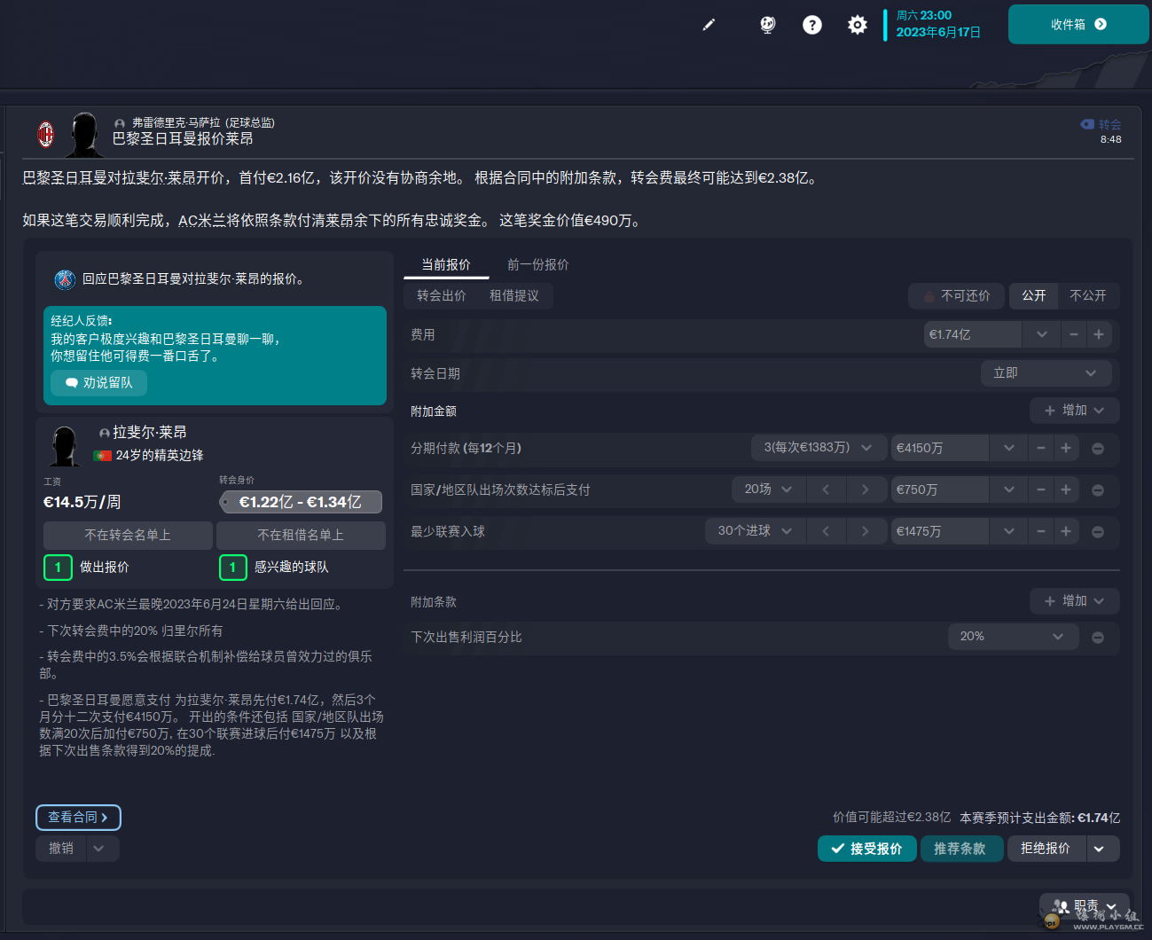Increase the 费用 €1.74亿 with plus button
The height and width of the screenshot is (940, 1152).
pyautogui.click(x=1099, y=334)
